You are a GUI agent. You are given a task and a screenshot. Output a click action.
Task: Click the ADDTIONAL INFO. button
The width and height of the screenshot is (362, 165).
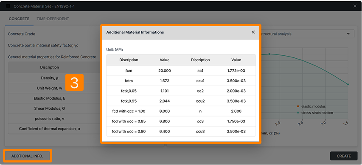27,156
